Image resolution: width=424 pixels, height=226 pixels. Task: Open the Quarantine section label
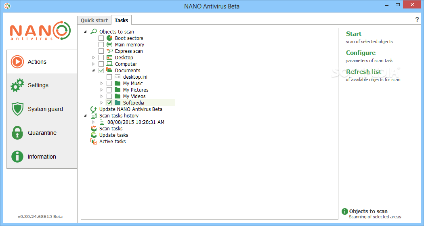tap(42, 133)
